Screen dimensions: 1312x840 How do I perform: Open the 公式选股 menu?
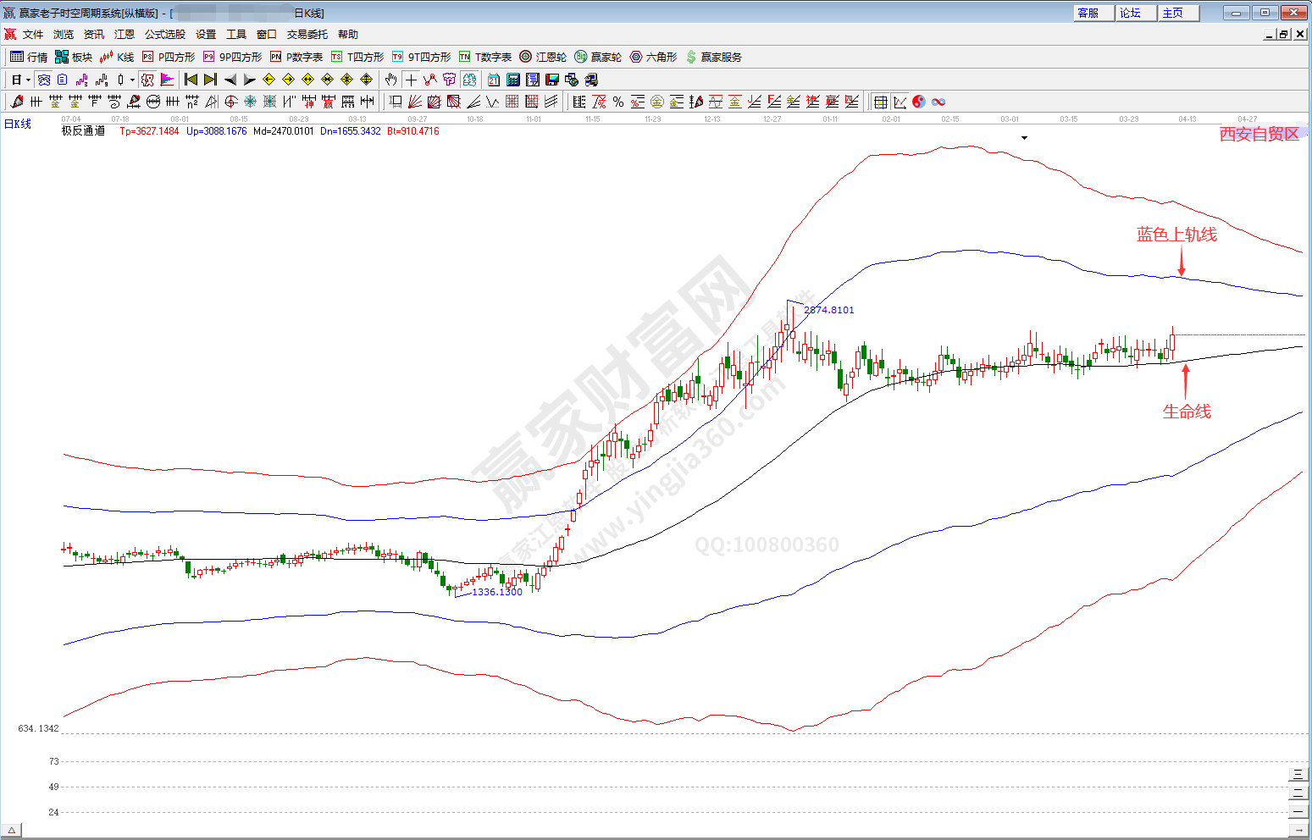pyautogui.click(x=164, y=34)
